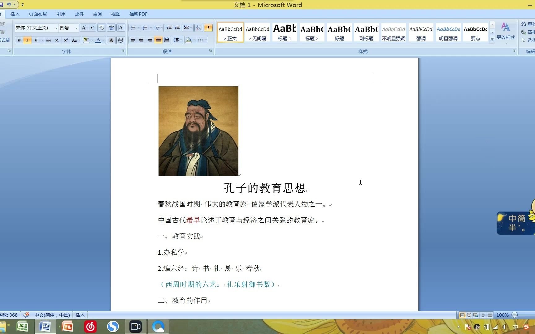Open the 审阅 tab
The height and width of the screenshot is (334, 535).
98,14
